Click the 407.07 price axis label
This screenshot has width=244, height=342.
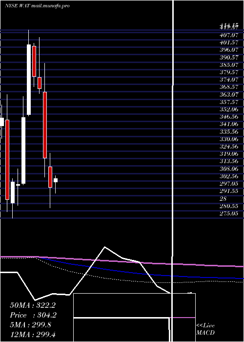[x=229, y=35]
